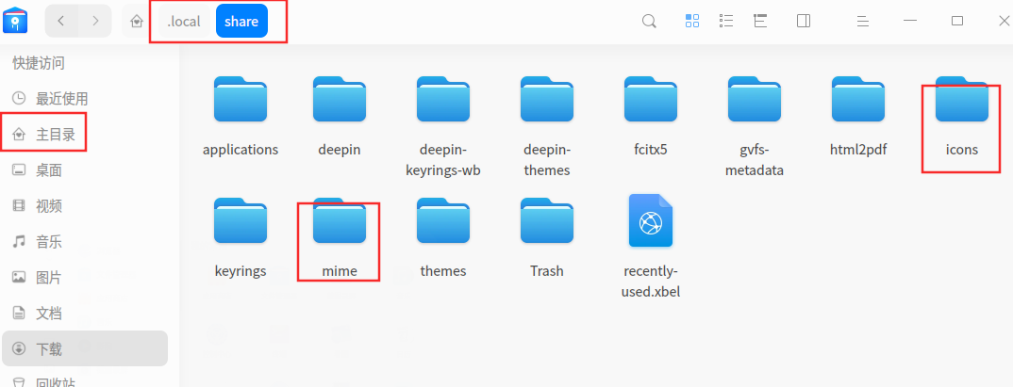This screenshot has height=387, width=1013.
Task: Open the hamburger main menu
Action: pyautogui.click(x=862, y=22)
